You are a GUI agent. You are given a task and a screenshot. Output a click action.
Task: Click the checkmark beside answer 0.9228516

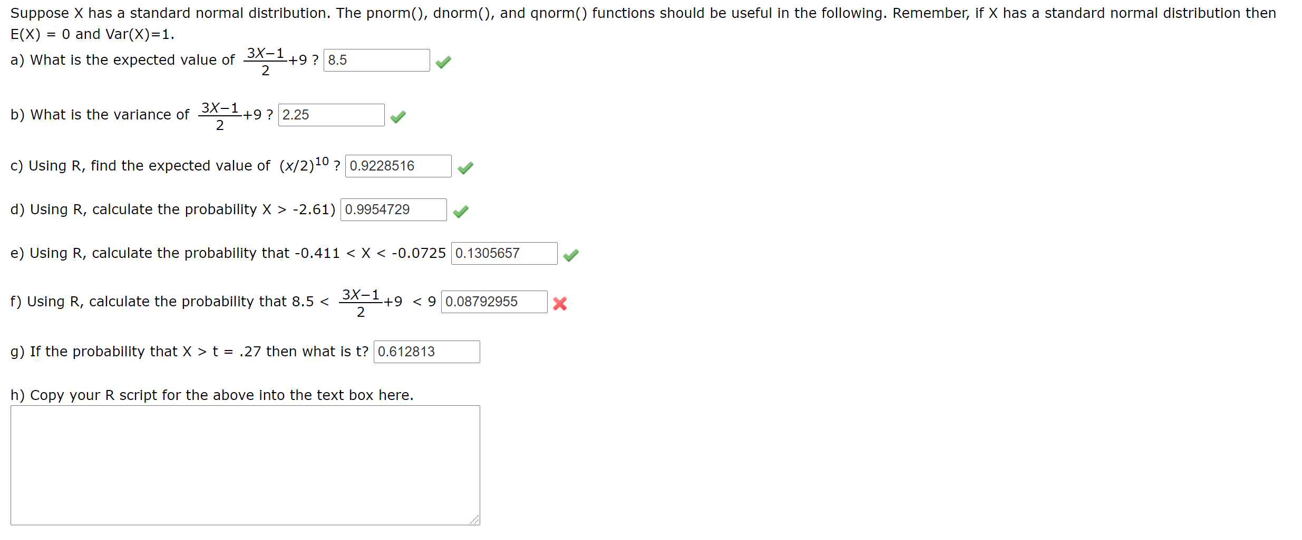466,167
